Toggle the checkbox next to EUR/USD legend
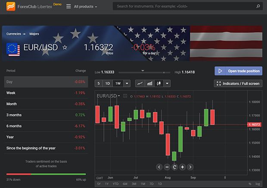267x188 pixels. (x=125, y=96)
